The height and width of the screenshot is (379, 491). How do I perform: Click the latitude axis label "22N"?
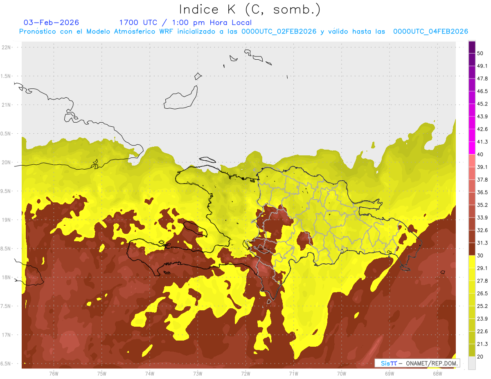click(7, 47)
